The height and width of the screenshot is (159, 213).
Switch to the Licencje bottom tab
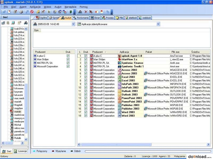[21, 151]
